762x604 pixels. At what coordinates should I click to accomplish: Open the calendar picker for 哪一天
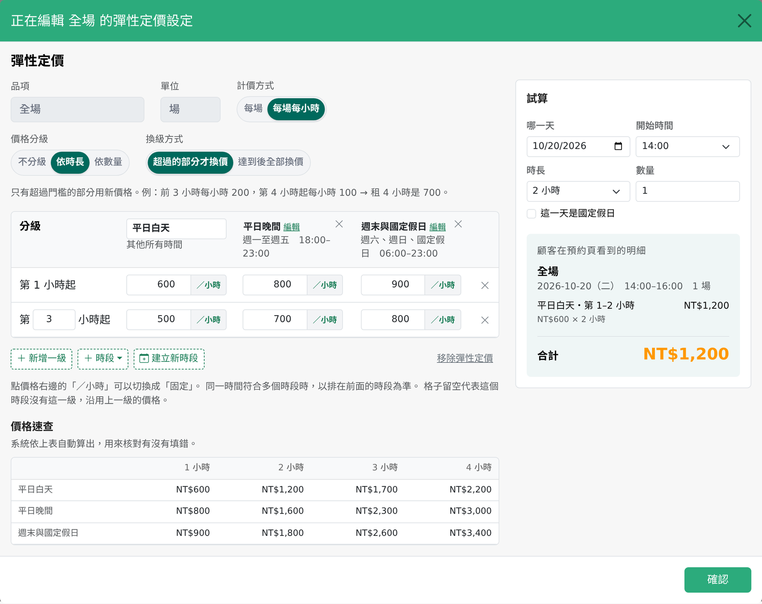pos(618,146)
